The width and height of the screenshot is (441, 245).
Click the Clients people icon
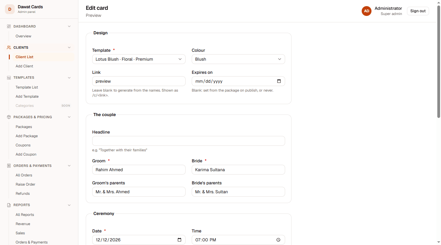(x=9, y=47)
